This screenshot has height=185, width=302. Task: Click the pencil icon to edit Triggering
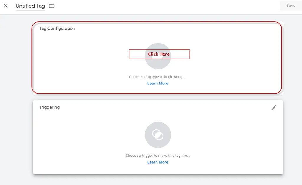click(x=274, y=108)
